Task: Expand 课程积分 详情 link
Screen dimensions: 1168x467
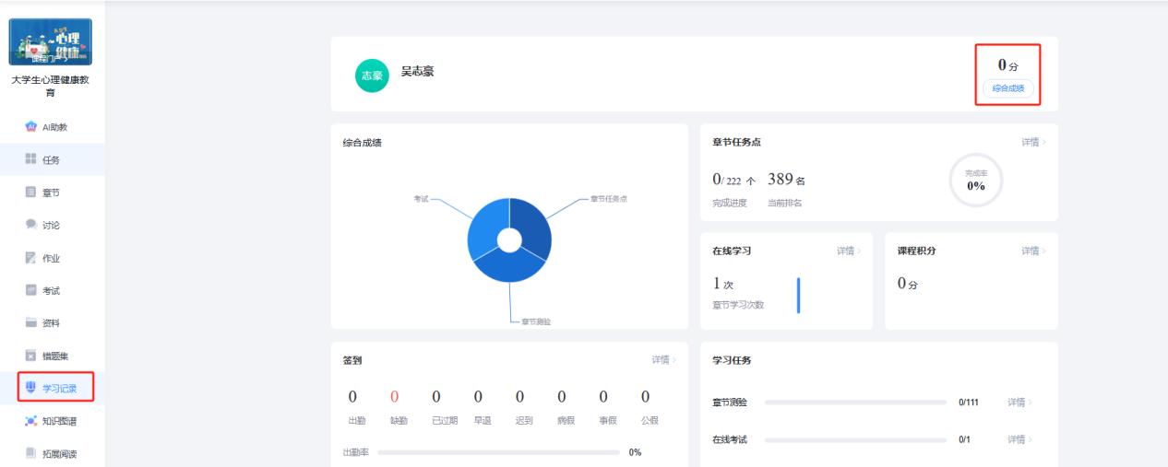Action: 1033,251
